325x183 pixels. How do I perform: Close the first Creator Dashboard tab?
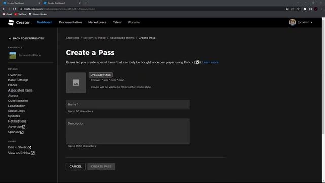39,3
